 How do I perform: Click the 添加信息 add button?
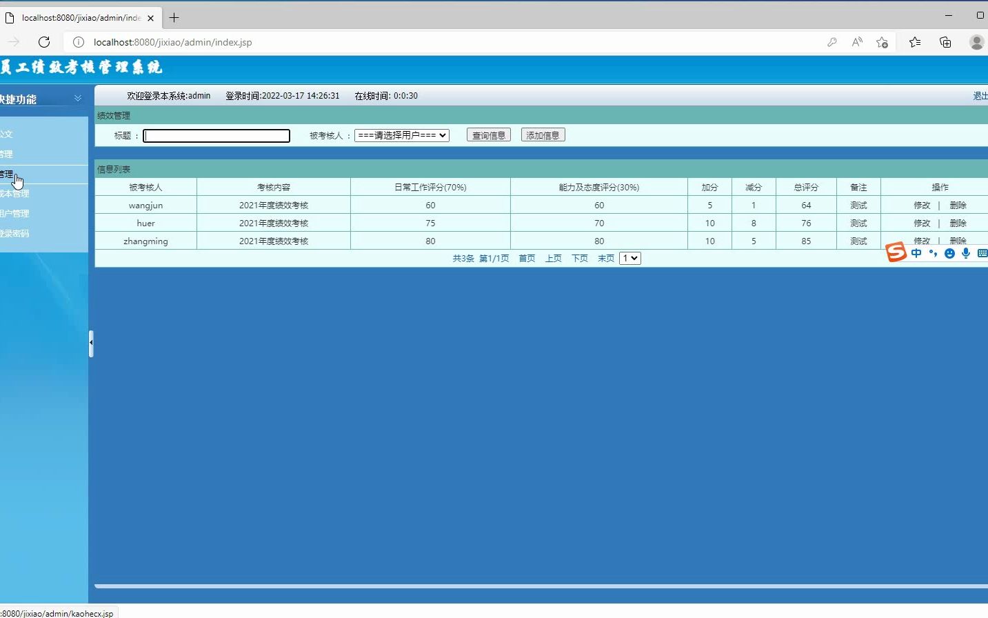(543, 134)
